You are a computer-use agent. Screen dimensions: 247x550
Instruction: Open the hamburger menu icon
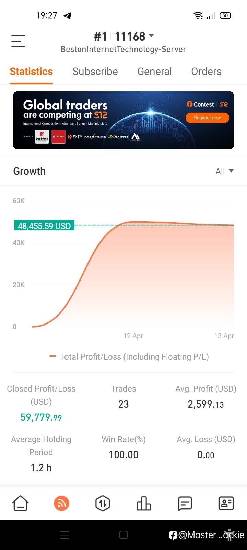coord(18,41)
